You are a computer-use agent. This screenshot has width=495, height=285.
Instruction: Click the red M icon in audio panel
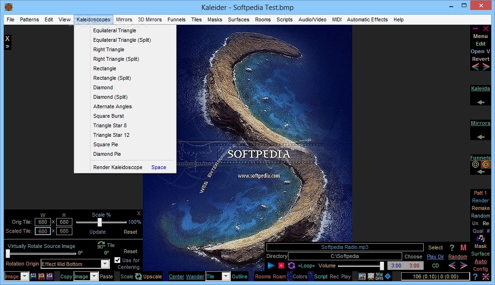tap(463, 247)
